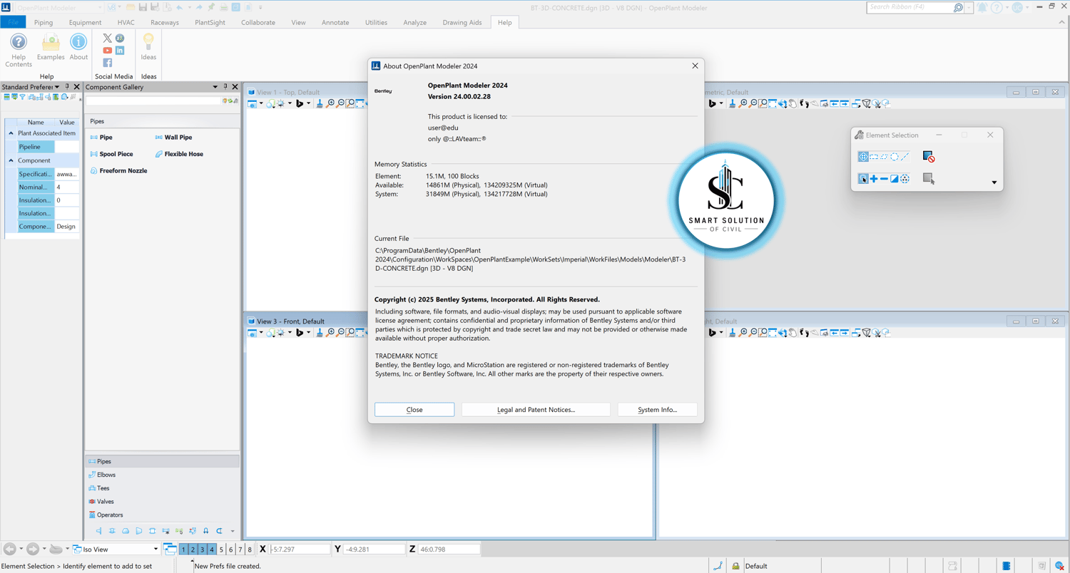The height and width of the screenshot is (573, 1070).
Task: Click the Component Gallery search field
Action: [x=153, y=101]
